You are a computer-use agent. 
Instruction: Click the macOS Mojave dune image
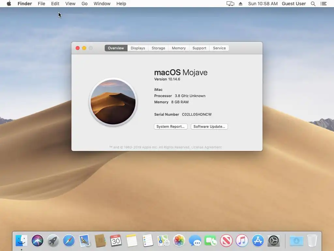click(113, 102)
